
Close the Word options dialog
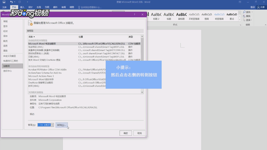pyautogui.click(x=142, y=15)
